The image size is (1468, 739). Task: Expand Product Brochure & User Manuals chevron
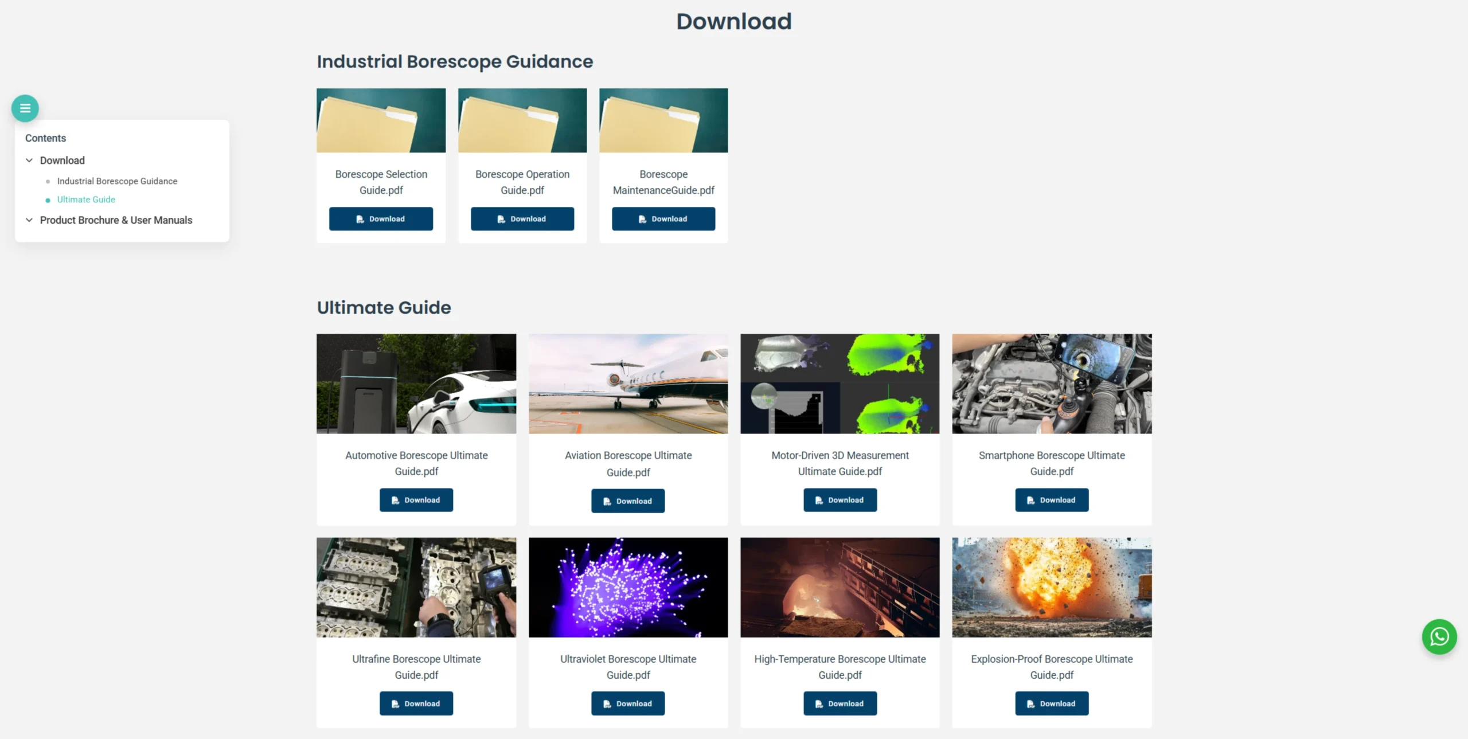pyautogui.click(x=29, y=220)
